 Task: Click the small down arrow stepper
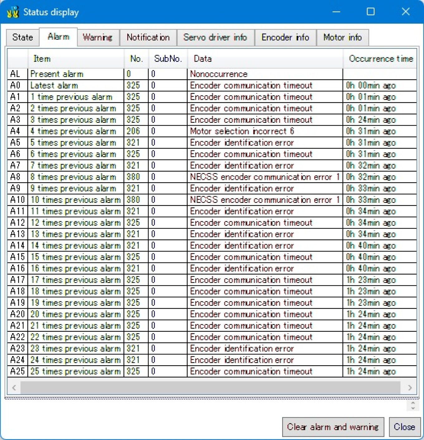click(413, 408)
